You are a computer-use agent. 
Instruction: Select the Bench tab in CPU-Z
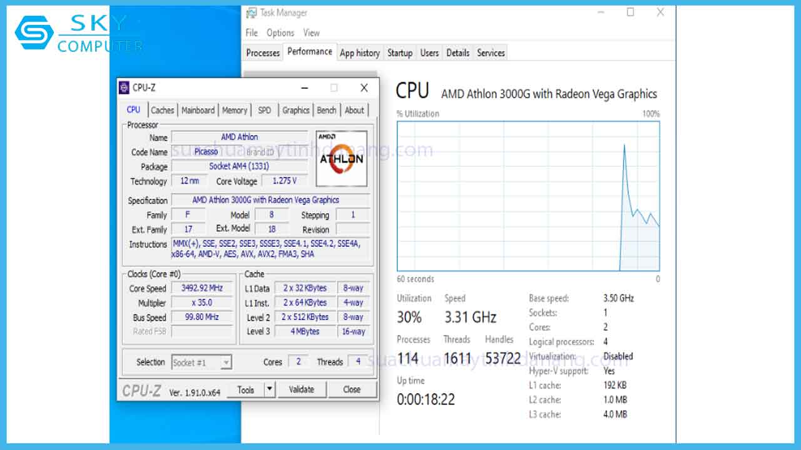[327, 110]
